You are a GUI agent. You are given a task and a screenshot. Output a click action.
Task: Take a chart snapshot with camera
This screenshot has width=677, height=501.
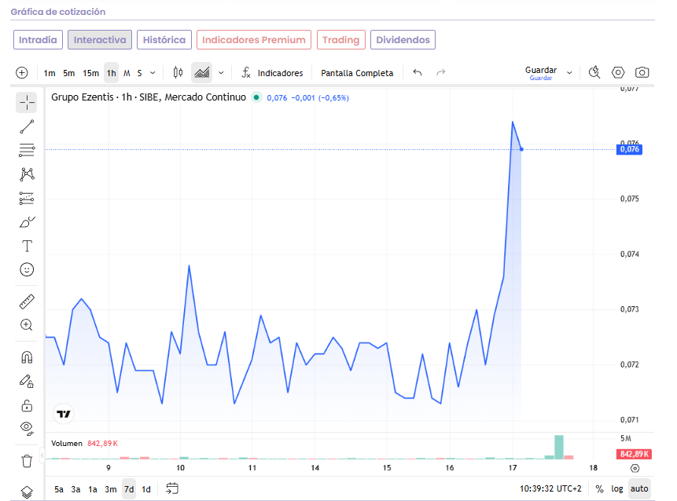642,72
